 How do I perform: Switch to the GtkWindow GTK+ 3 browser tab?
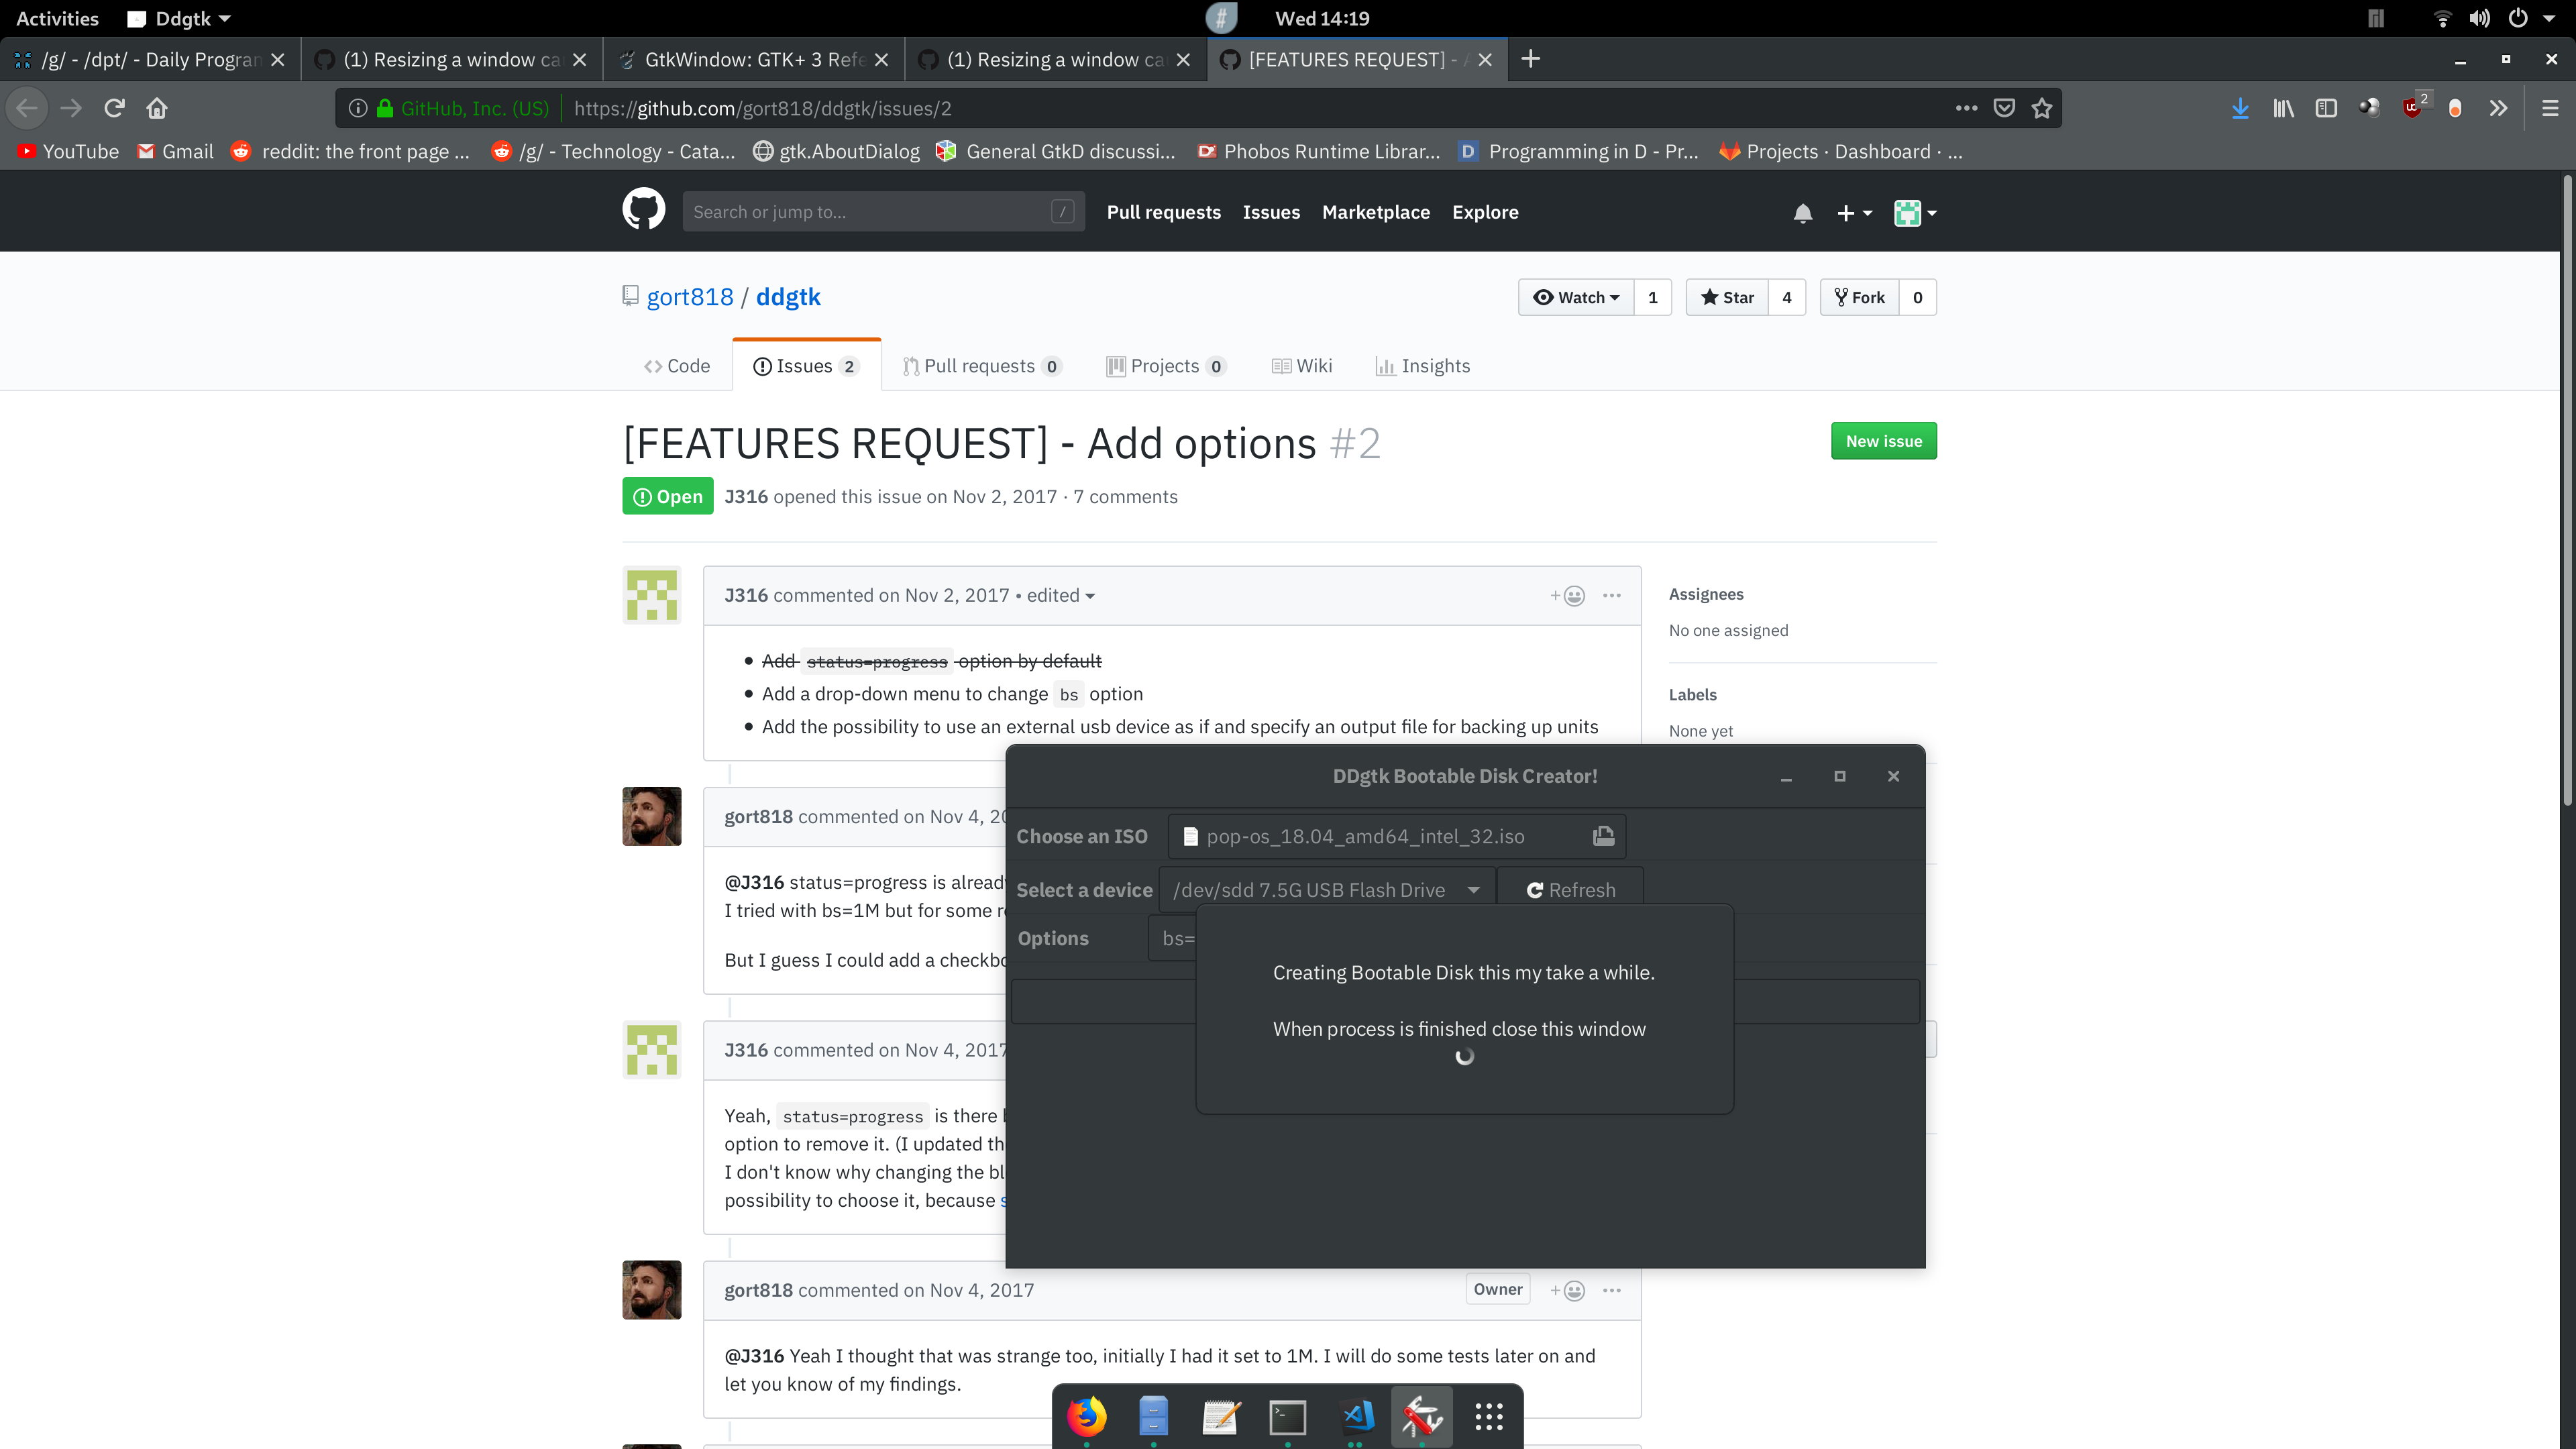[x=753, y=60]
